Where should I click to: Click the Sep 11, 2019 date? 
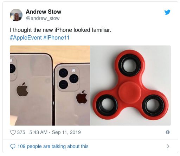pos(66,132)
